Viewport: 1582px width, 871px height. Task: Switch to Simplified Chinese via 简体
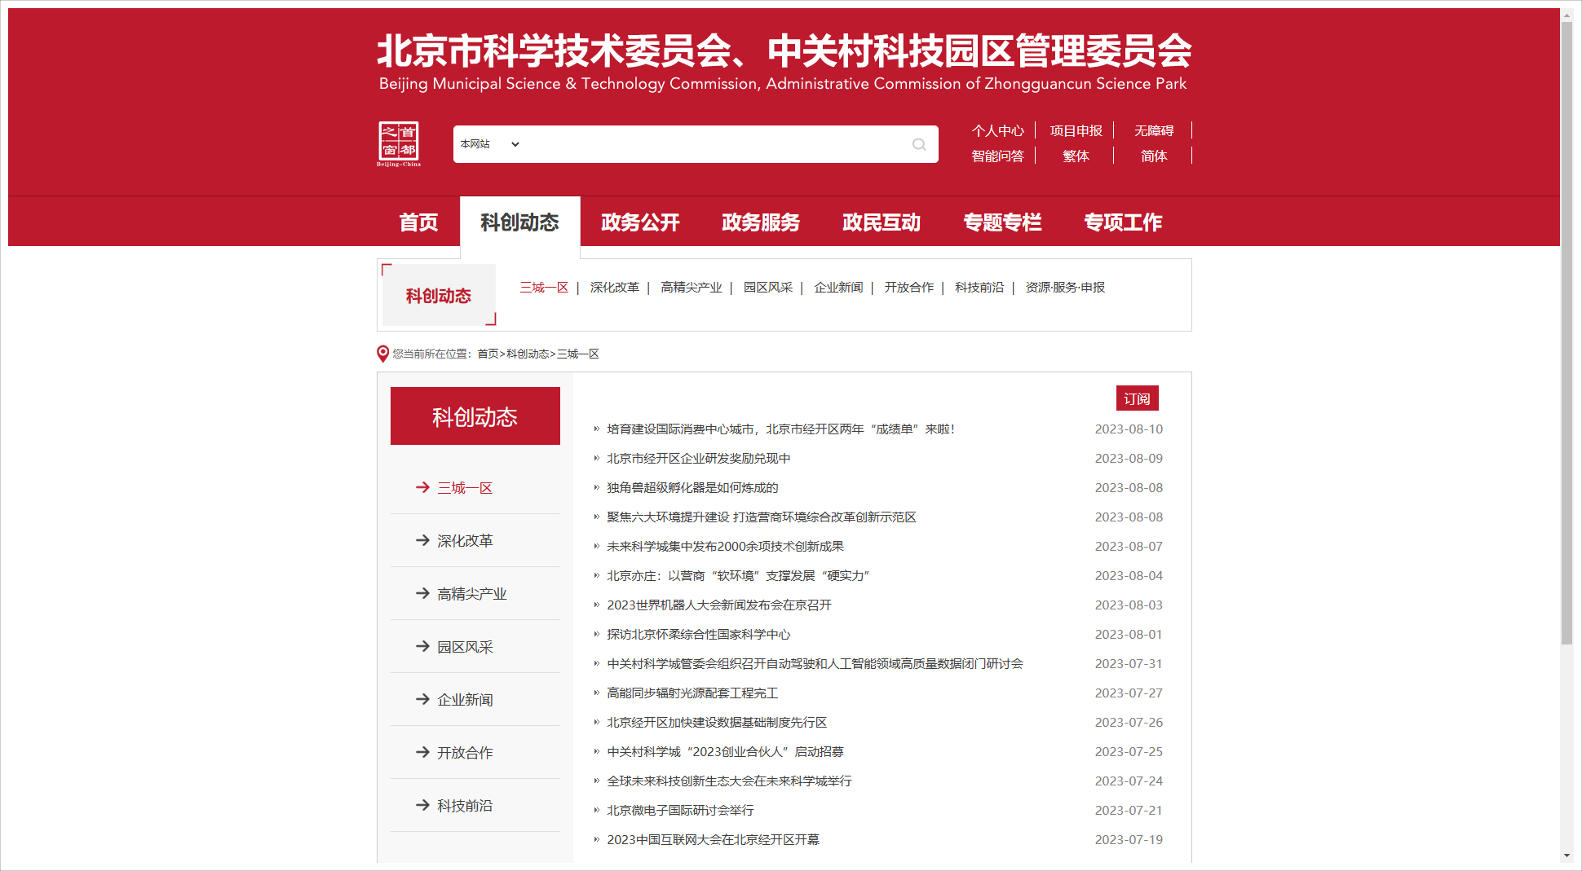point(1153,156)
